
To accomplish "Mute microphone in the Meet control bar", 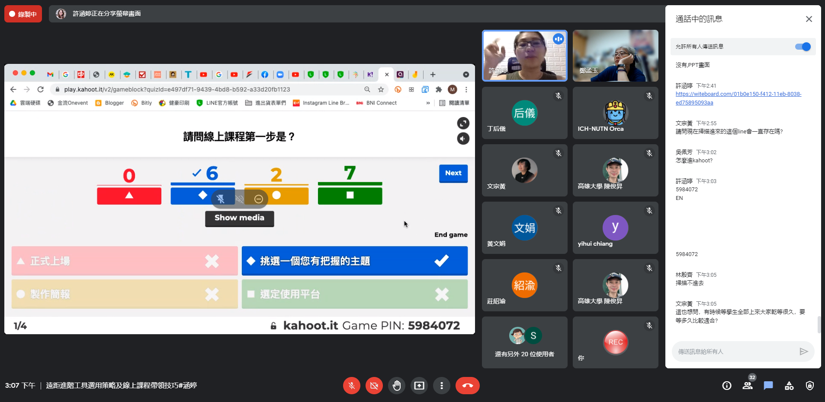I will pyautogui.click(x=352, y=386).
